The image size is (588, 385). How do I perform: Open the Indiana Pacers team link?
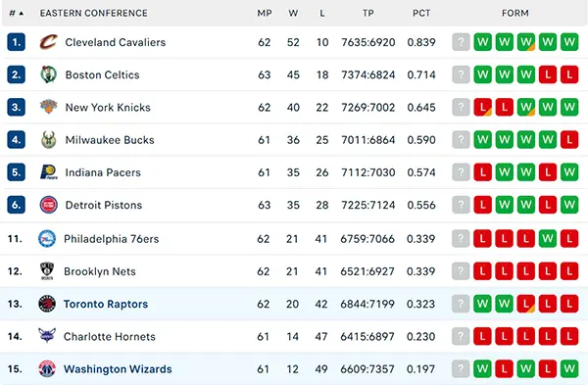point(103,172)
